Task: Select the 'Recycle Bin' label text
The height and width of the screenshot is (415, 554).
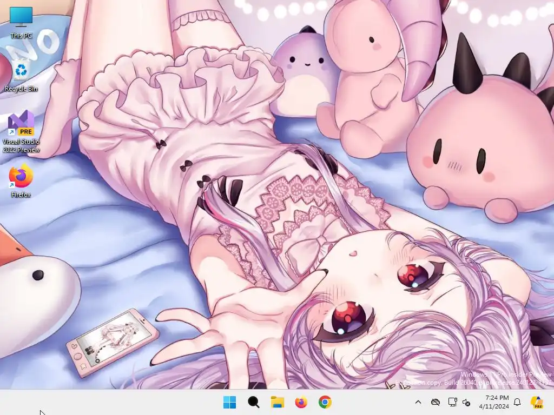Action: coord(21,89)
